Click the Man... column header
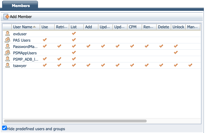 [193, 27]
